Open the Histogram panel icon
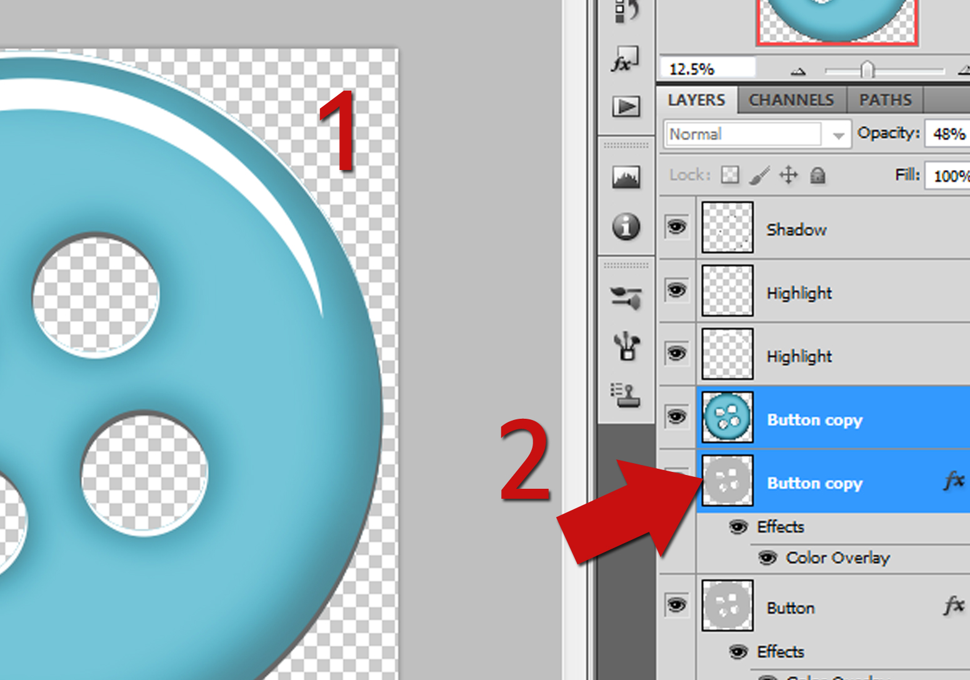Viewport: 970px width, 680px height. click(626, 177)
